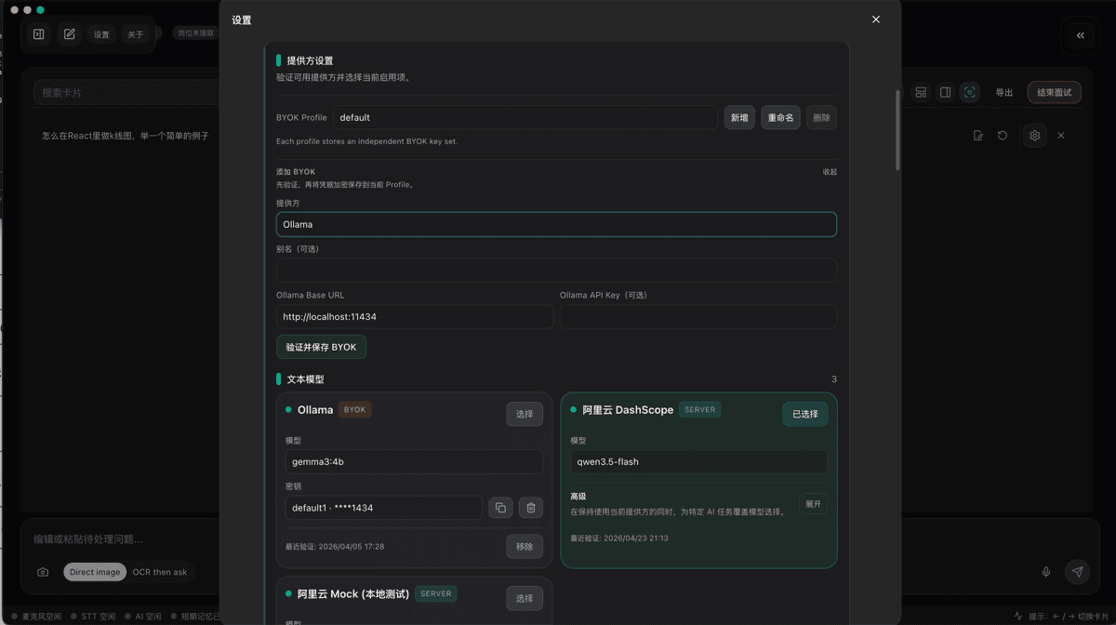This screenshot has width=1116, height=625.
Task: Click the 结束面试 button
Action: (1054, 93)
